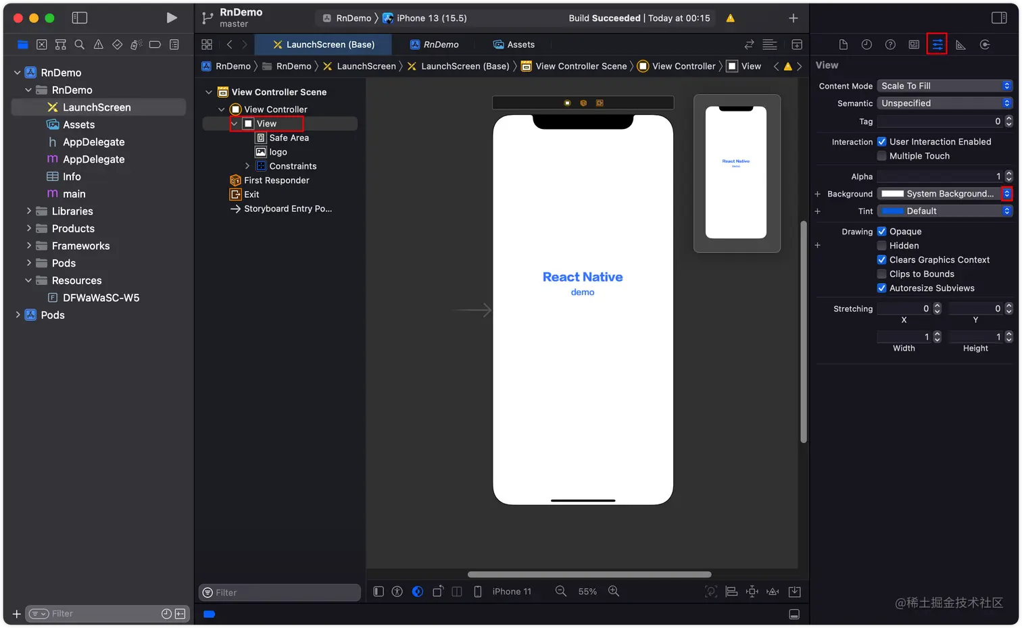Screen dimensions: 1022x628
Task: Show the History inspector clock icon
Action: pos(867,45)
